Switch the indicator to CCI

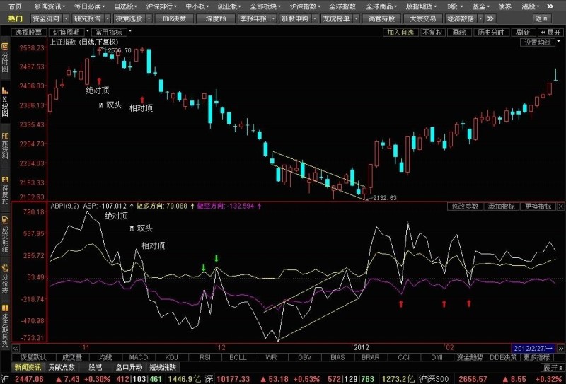(403, 357)
